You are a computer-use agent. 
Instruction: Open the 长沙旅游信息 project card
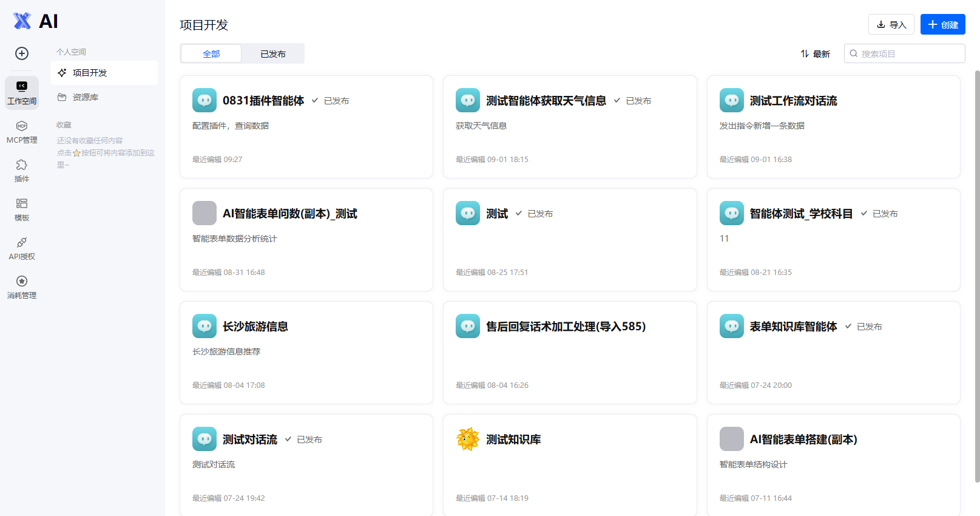[x=306, y=353]
